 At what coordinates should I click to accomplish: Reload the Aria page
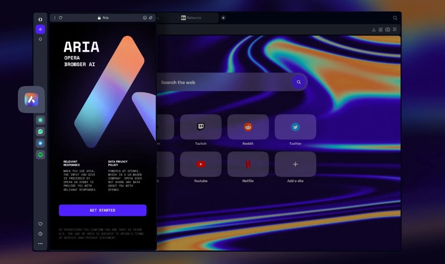(x=60, y=18)
